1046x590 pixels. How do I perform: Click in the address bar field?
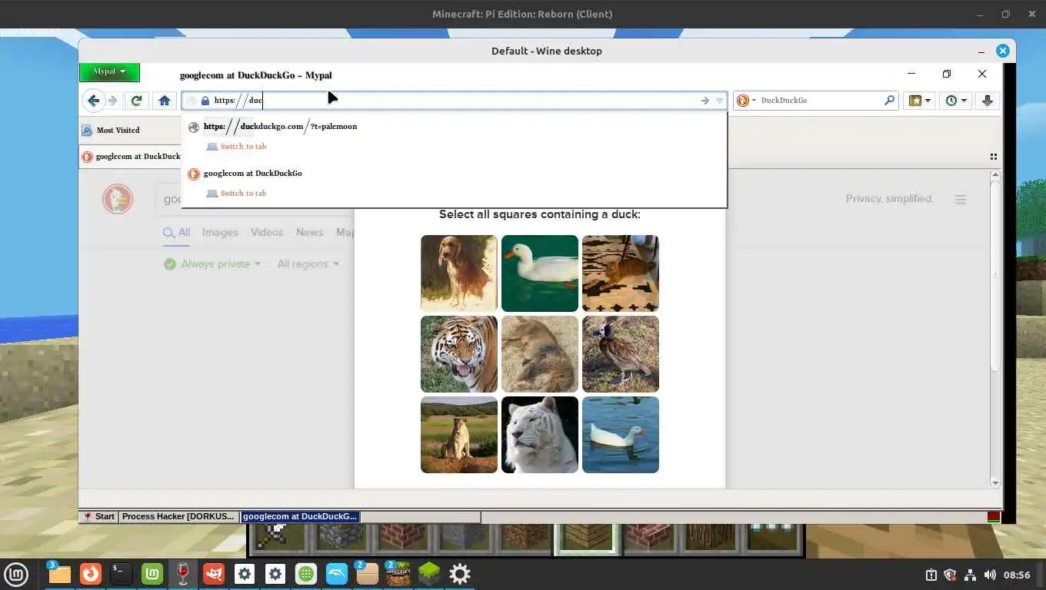coord(454,101)
